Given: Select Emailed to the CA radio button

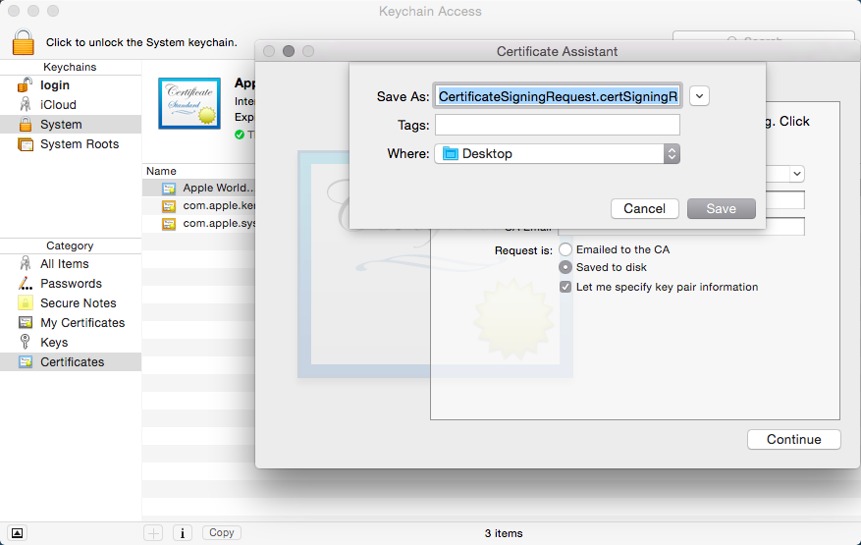Looking at the screenshot, I should (x=565, y=249).
